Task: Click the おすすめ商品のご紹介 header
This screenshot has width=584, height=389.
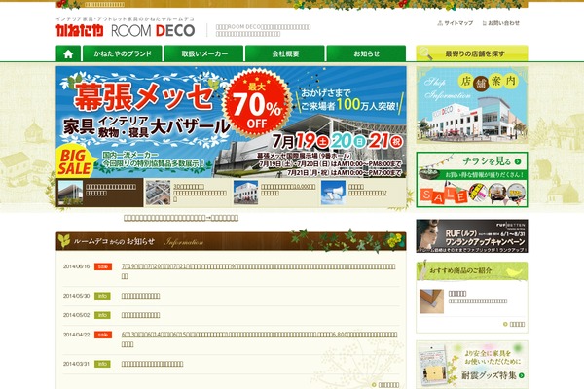Action: click(x=472, y=271)
